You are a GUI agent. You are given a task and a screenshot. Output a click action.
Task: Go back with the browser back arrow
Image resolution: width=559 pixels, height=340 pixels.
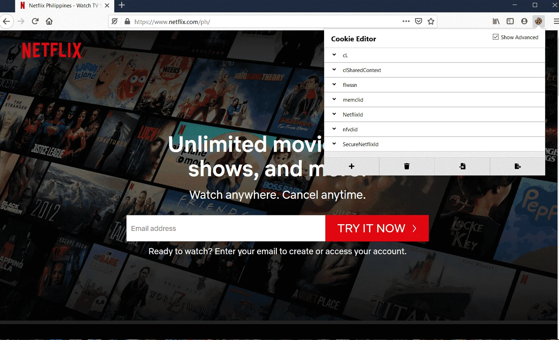coord(7,22)
